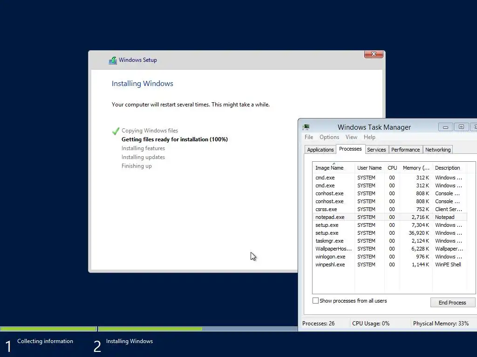
Task: Click the Installing Windows progress bar
Action: 198,329
